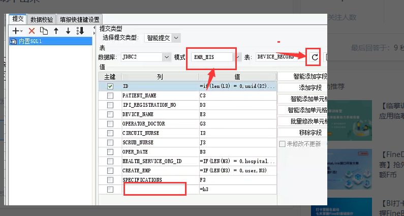Click the value cell =h3
This screenshot has width=404, height=216.
238,189
